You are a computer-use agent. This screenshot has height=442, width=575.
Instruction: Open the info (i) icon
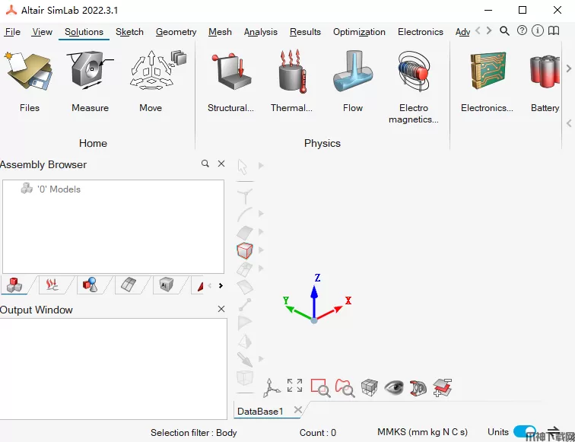tap(538, 30)
